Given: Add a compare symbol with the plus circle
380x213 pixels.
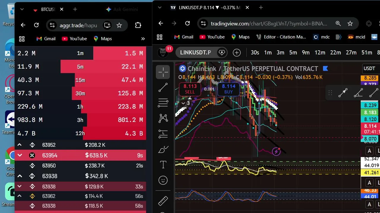Looking at the screenshot, I should point(237,53).
